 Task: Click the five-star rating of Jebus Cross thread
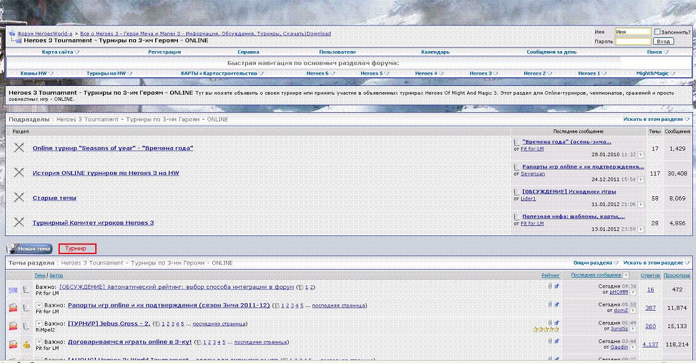point(546,329)
